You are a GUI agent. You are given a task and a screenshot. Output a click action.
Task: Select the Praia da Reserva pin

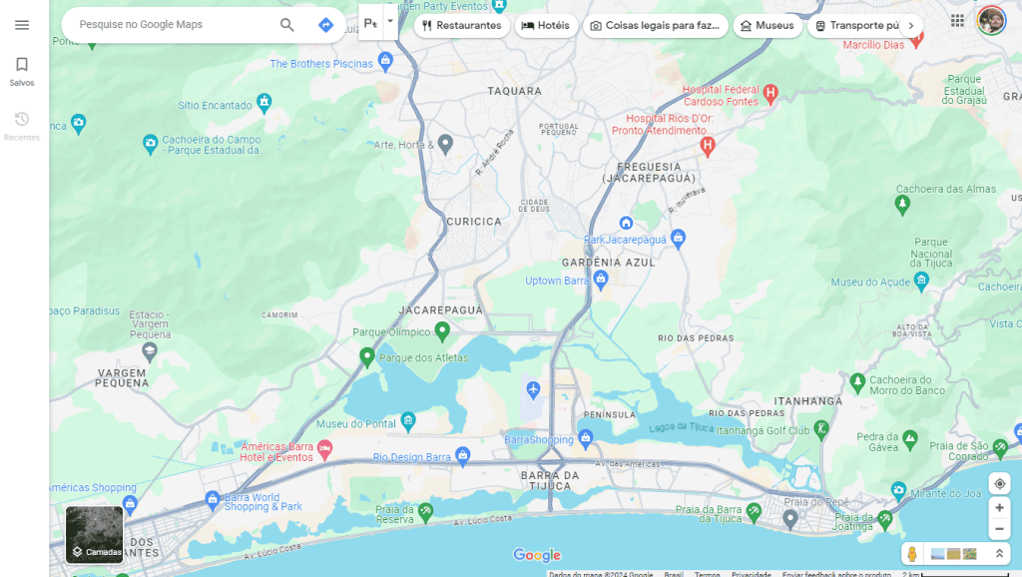(x=425, y=512)
